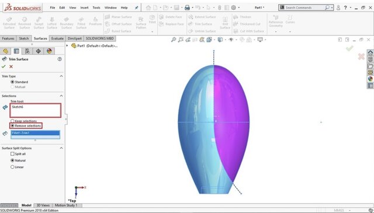Open the PropertyManager panel tab
Screen dimensions: 374x213
[16, 51]
